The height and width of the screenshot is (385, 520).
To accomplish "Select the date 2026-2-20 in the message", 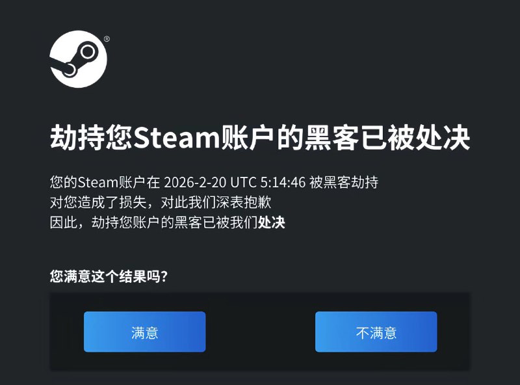I will pyautogui.click(x=195, y=182).
